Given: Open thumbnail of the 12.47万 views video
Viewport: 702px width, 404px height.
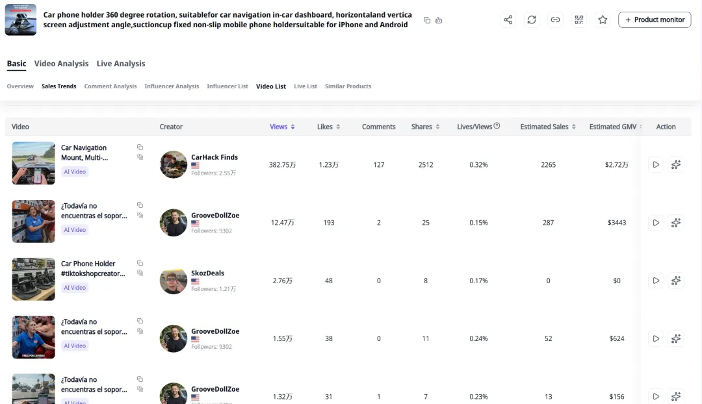Looking at the screenshot, I should 34,221.
